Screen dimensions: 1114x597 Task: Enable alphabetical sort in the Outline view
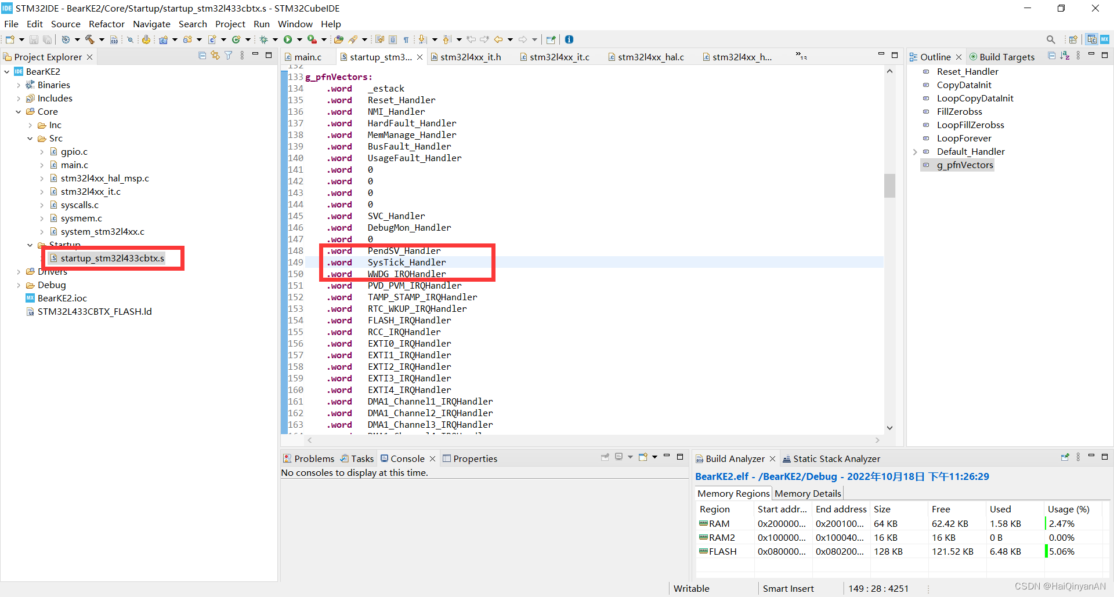click(x=1065, y=55)
